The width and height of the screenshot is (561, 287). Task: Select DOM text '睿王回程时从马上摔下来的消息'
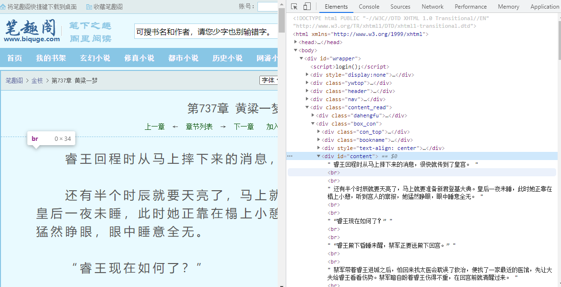tap(403, 164)
